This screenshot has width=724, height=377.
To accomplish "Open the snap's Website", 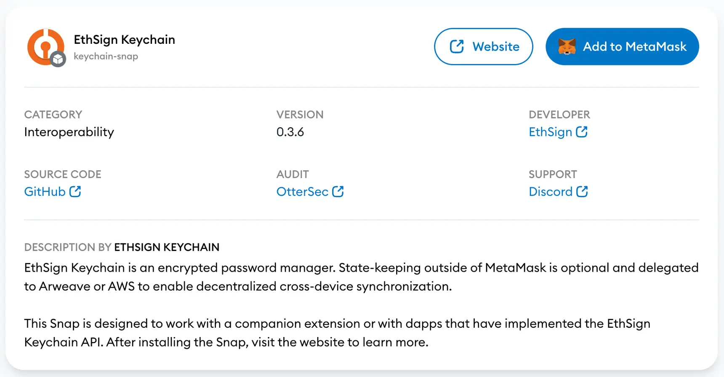I will (x=483, y=46).
